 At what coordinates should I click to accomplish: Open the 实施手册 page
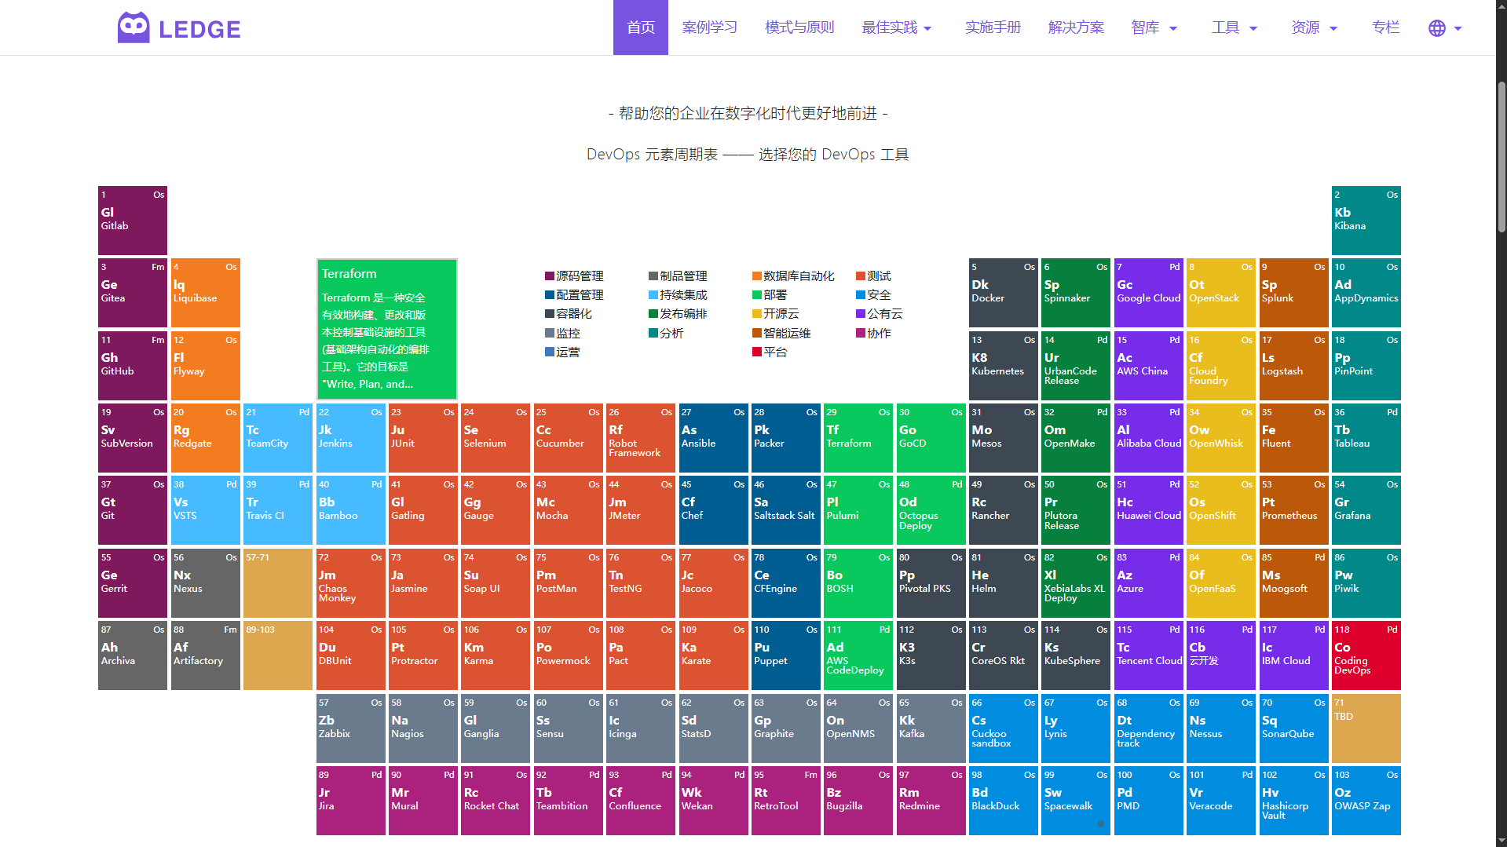(993, 27)
